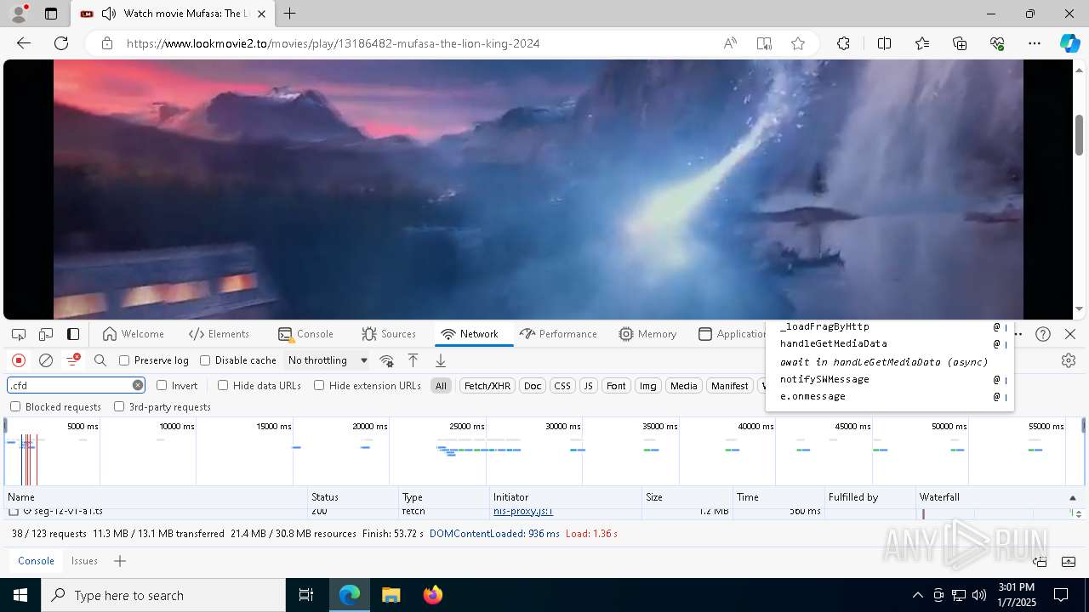Open DevTools help question icon

[1043, 334]
